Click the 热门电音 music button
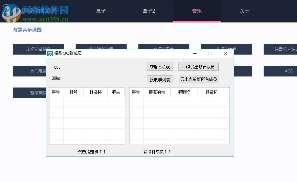297x182 pixels. pos(30,71)
